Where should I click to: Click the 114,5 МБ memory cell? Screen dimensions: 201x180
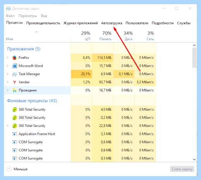[x=103, y=58]
